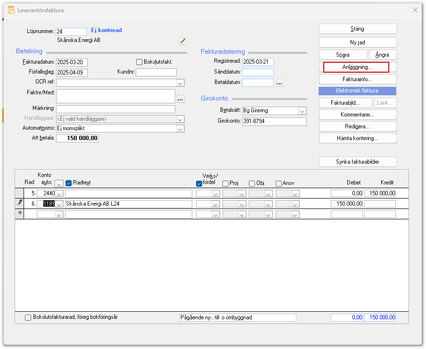
Task: Click the Ej konterad status text
Action: tap(106, 30)
